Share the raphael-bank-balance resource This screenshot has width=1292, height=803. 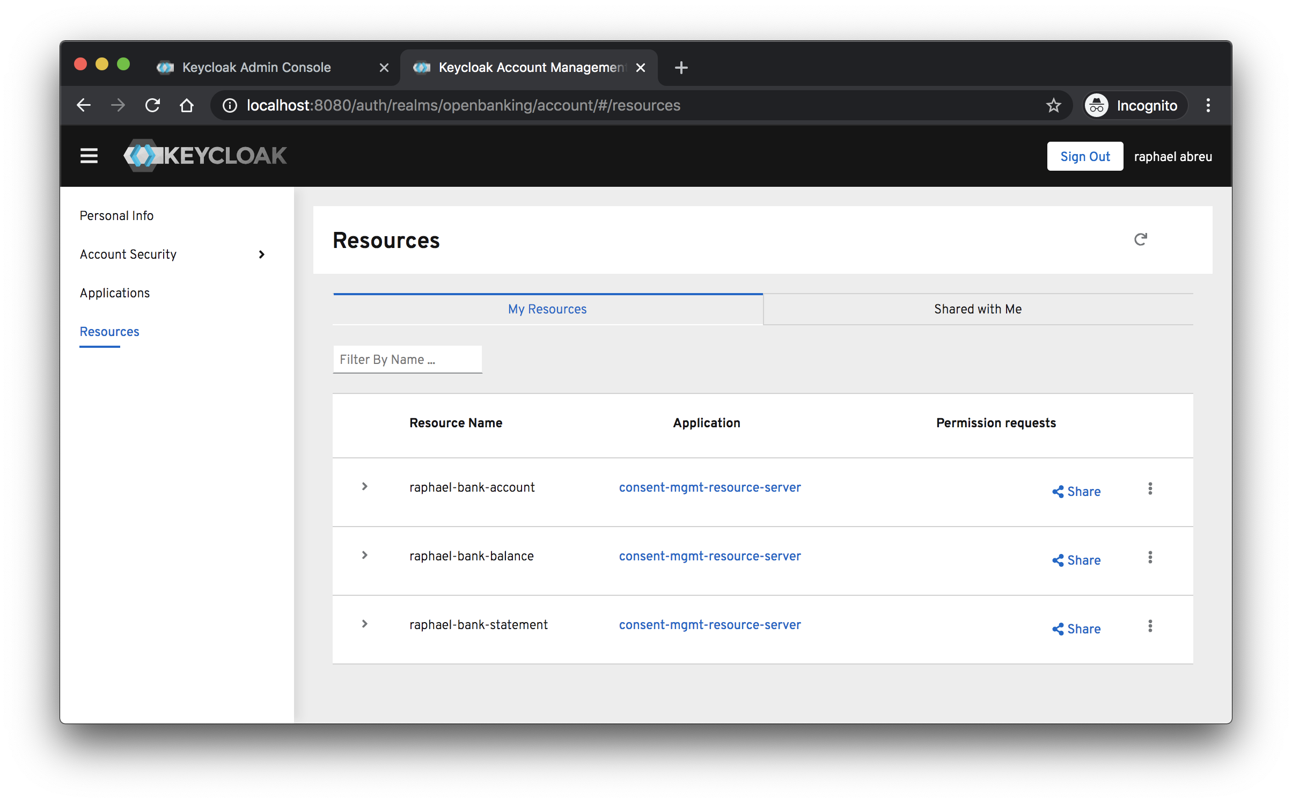pyautogui.click(x=1076, y=560)
